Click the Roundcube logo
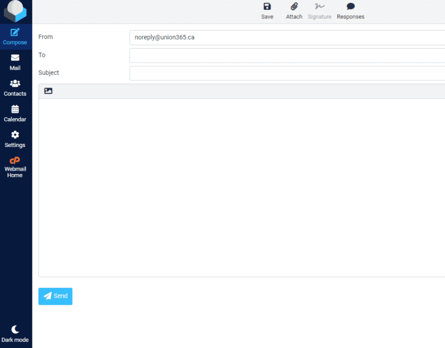Screen dimensions: 445x348 click(15, 11)
